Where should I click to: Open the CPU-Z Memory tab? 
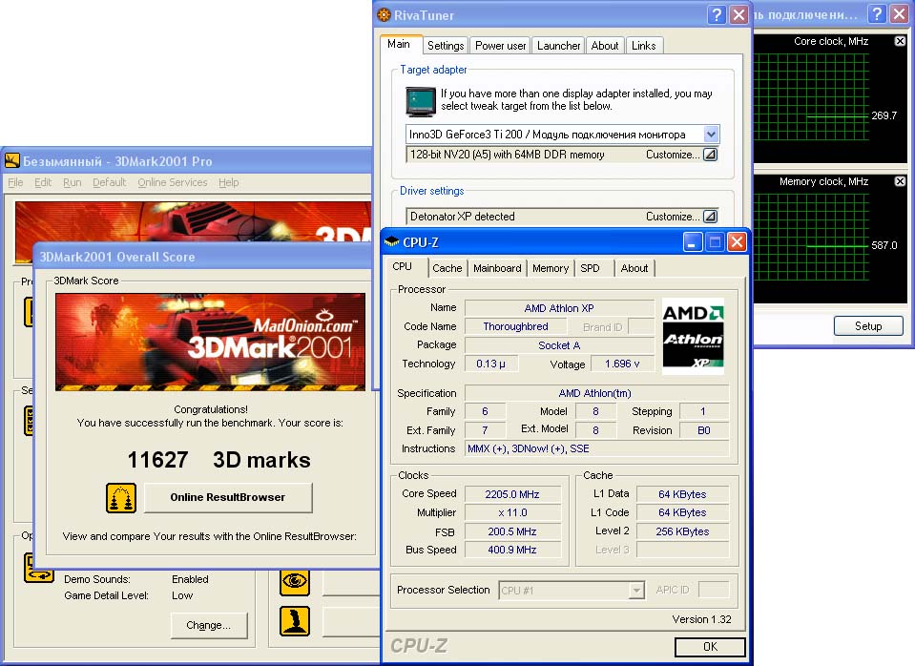551,268
